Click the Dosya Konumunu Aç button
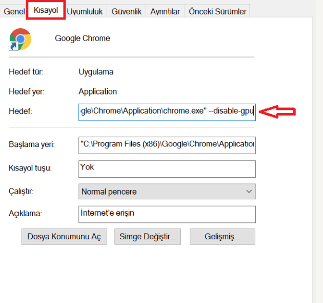The width and height of the screenshot is (323, 303). click(64, 237)
